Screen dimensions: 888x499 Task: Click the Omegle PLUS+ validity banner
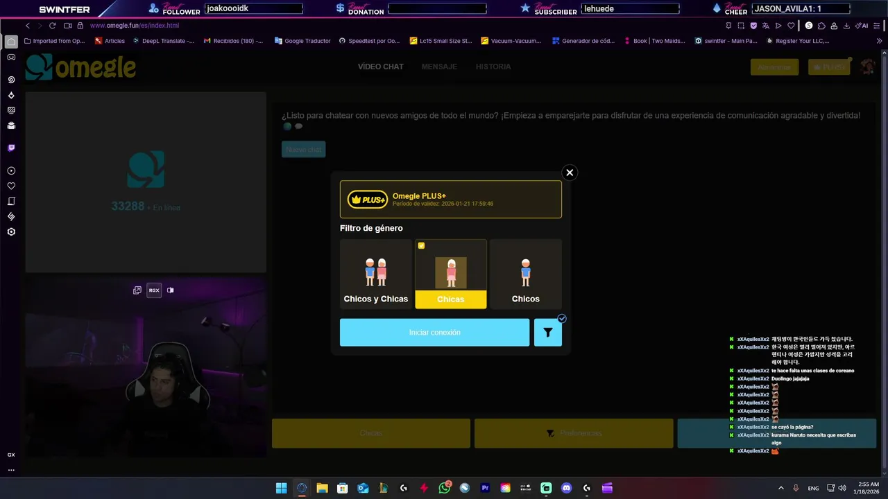451,200
